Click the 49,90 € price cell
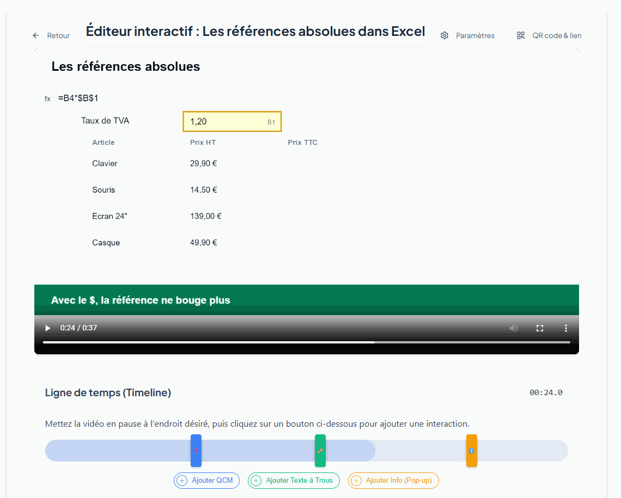The height and width of the screenshot is (498, 621). pyautogui.click(x=204, y=243)
